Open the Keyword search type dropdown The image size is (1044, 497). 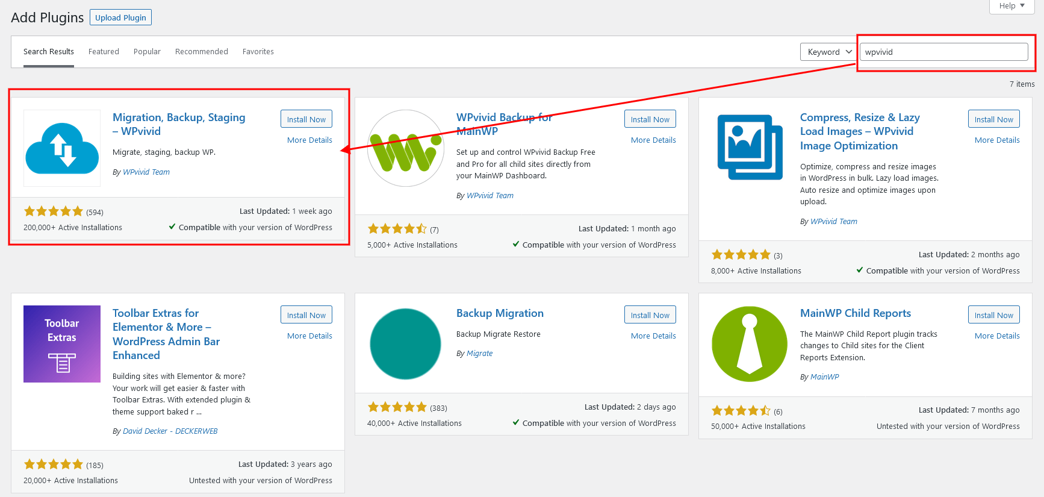(828, 52)
